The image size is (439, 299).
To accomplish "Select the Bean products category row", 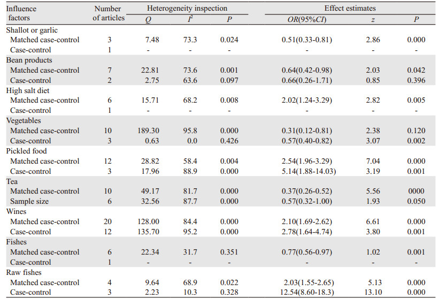I will tap(29, 60).
